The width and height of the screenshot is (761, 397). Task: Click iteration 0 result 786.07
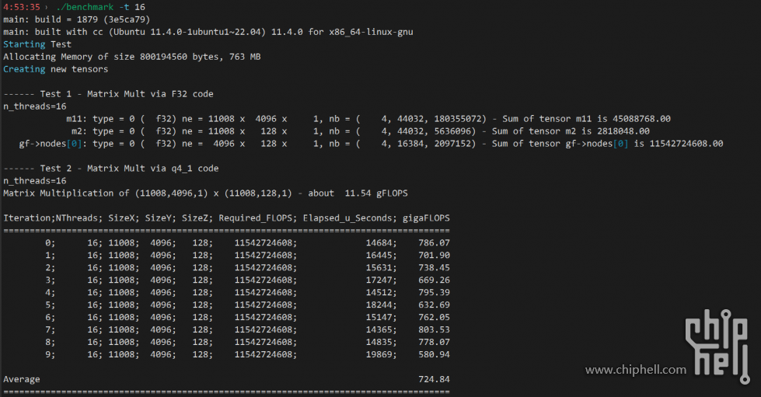[x=434, y=242]
